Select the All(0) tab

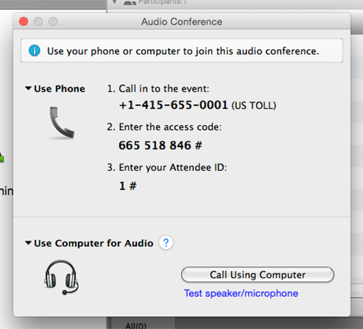tap(136, 326)
